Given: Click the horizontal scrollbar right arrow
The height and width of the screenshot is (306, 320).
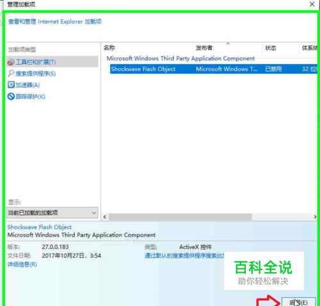Looking at the screenshot, I should [x=315, y=217].
